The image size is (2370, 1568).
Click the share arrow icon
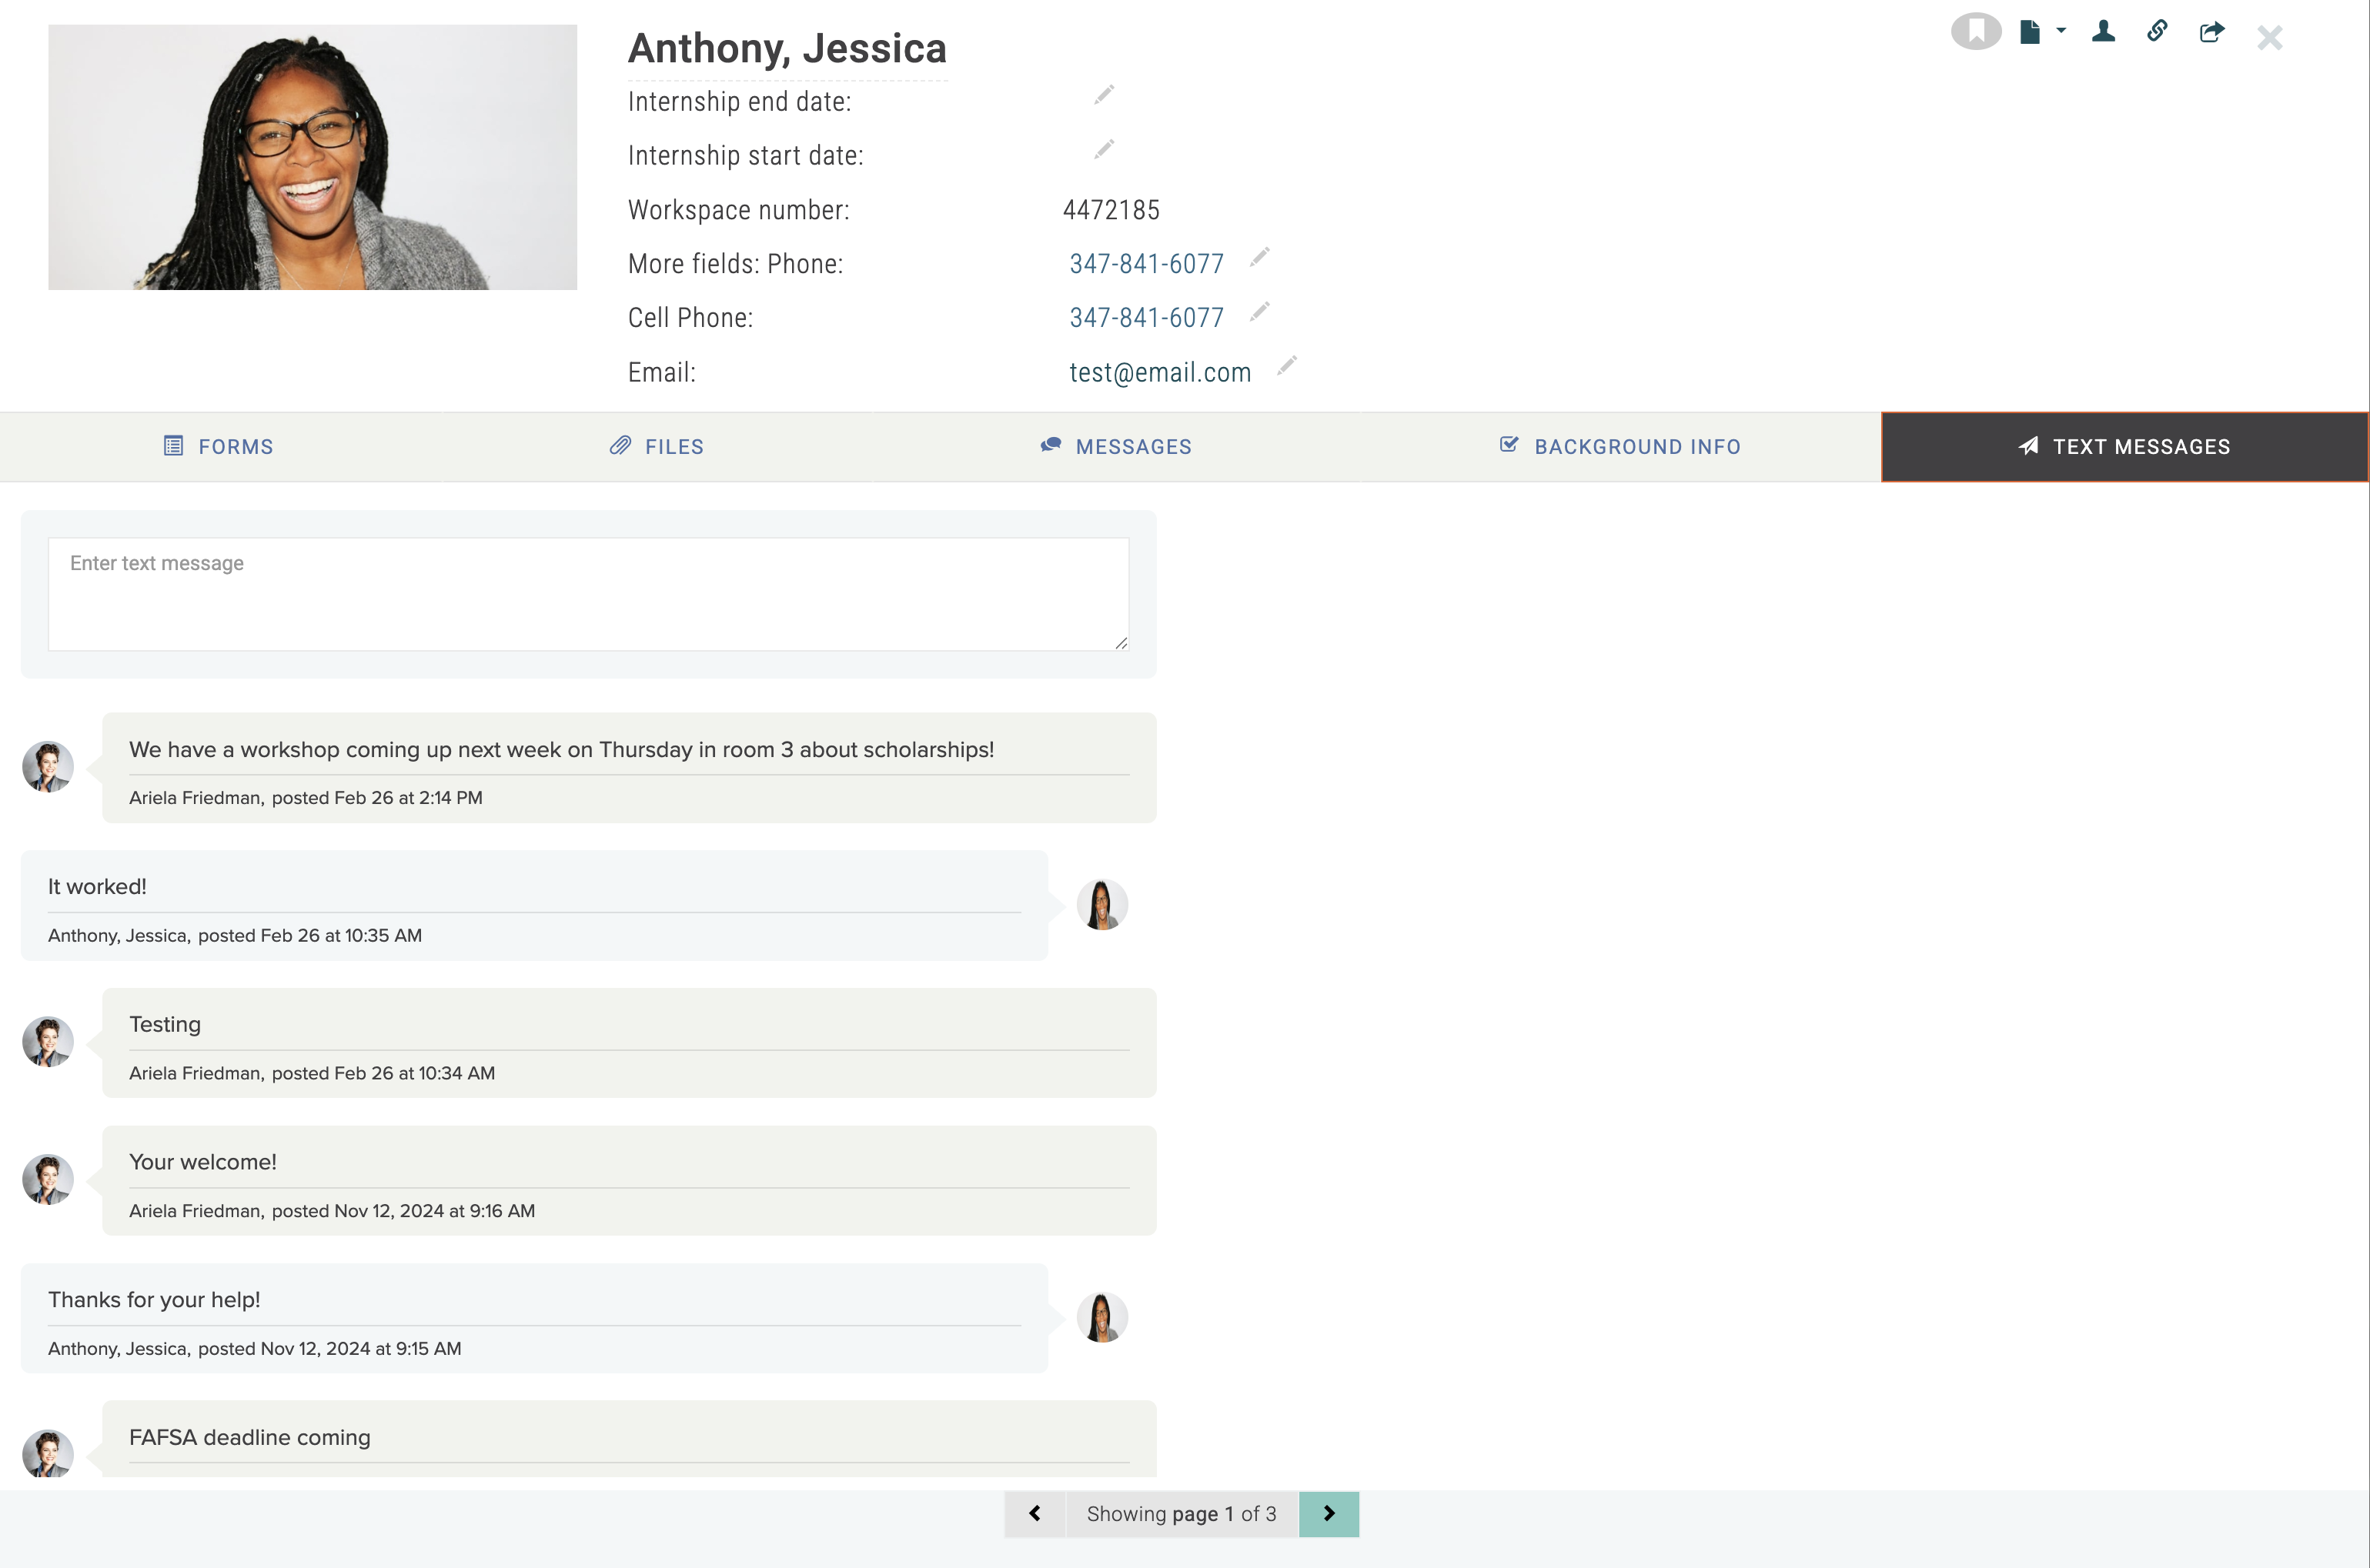coord(2212,32)
